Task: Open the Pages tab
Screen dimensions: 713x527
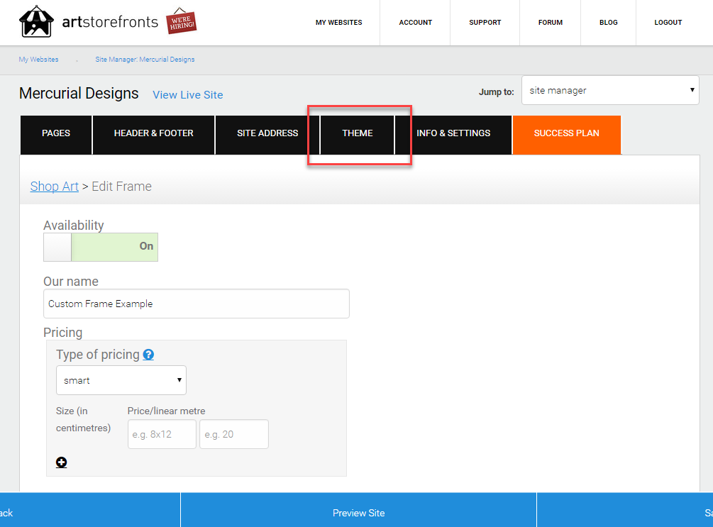Action: (x=56, y=133)
